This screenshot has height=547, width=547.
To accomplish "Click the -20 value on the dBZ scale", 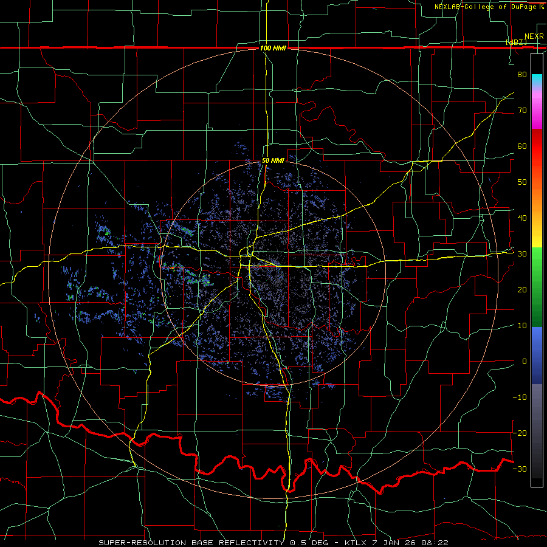I will point(520,433).
